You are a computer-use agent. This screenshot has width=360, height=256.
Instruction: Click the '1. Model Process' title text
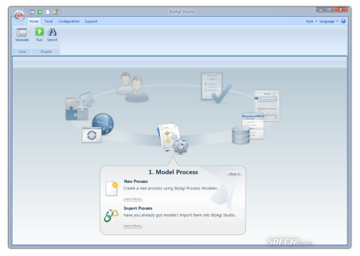point(173,172)
